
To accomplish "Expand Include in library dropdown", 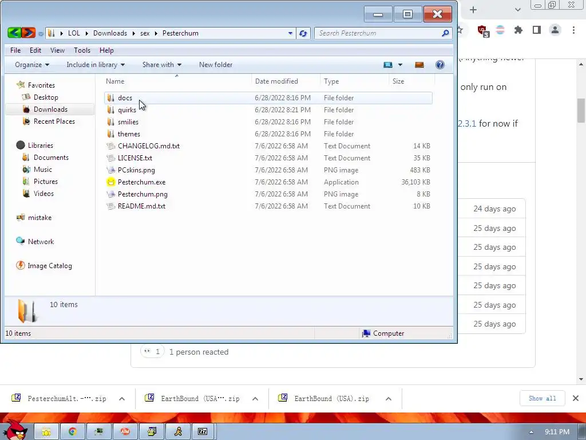I will pos(96,65).
